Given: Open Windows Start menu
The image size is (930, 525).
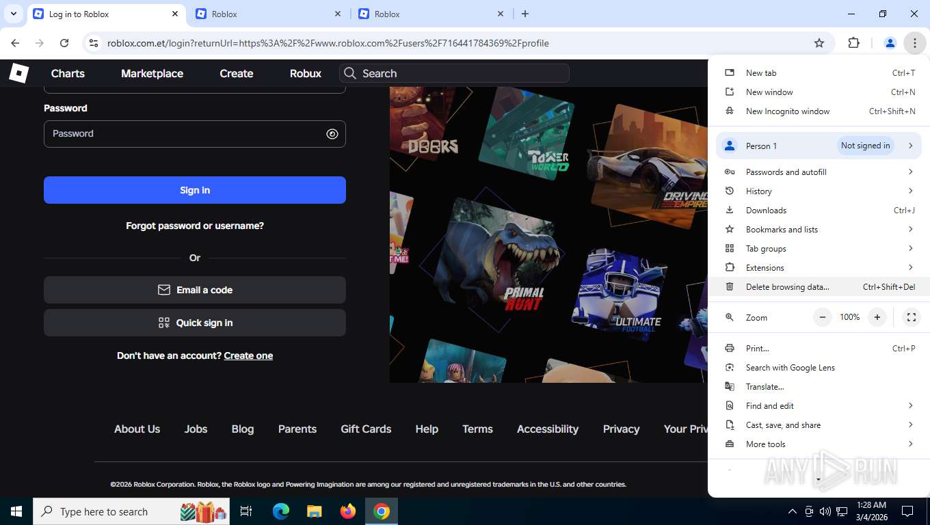Looking at the screenshot, I should 16,511.
